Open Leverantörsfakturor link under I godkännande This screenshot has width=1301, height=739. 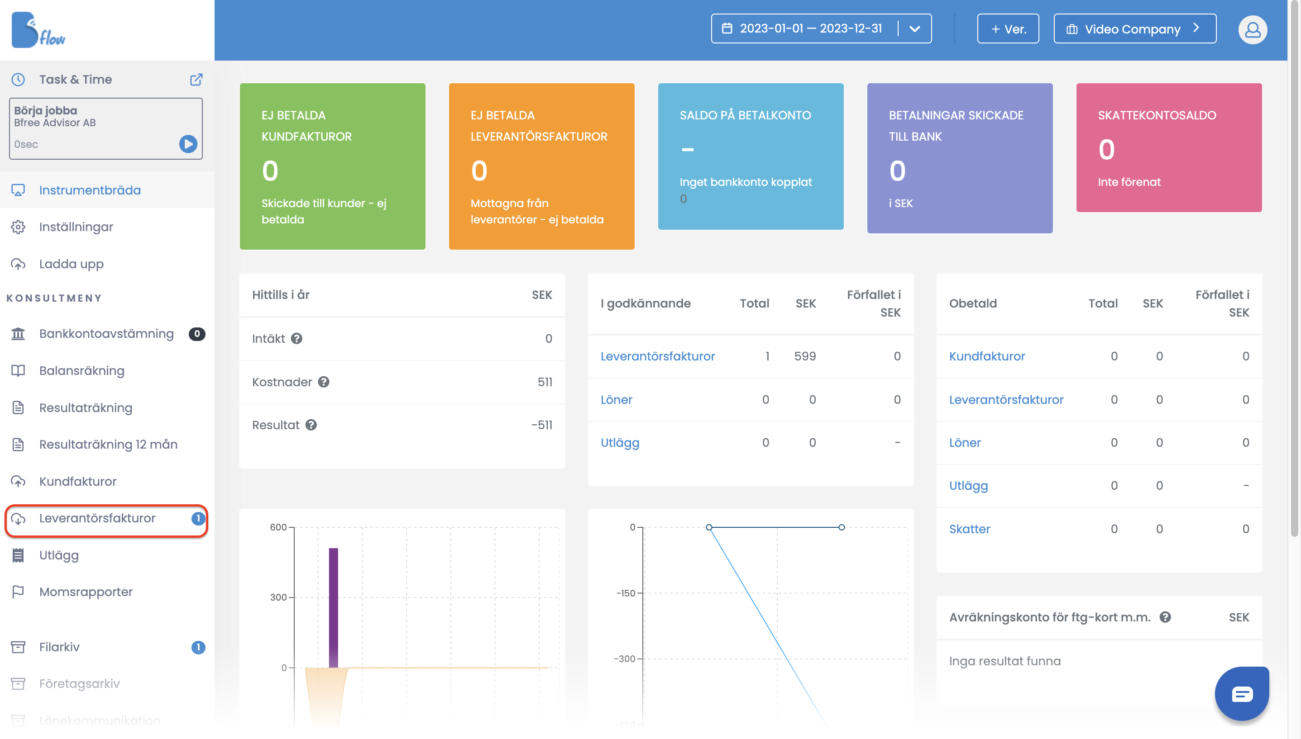point(657,356)
